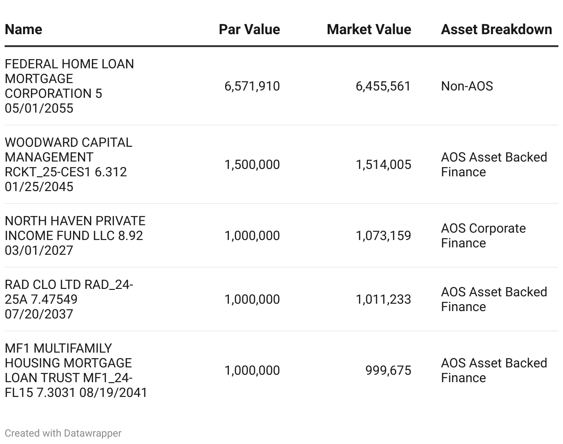This screenshot has height=444, width=563.
Task: Click the 1,073,159 market value cell
Action: [x=383, y=236]
